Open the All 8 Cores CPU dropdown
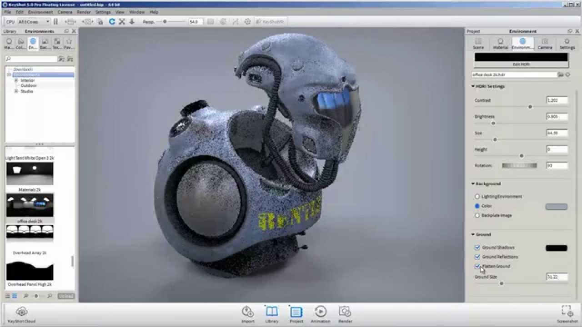Viewport: 582px width, 327px height. coord(34,22)
